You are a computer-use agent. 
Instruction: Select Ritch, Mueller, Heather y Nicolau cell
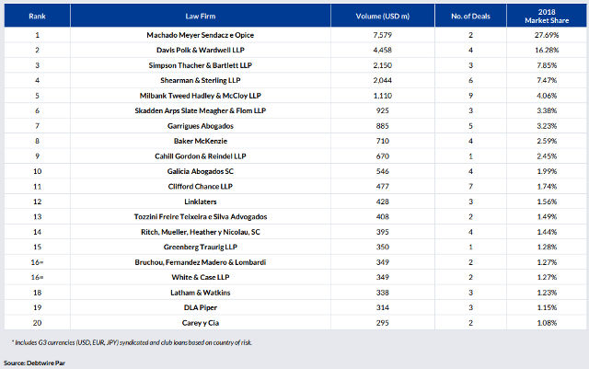[x=201, y=232]
